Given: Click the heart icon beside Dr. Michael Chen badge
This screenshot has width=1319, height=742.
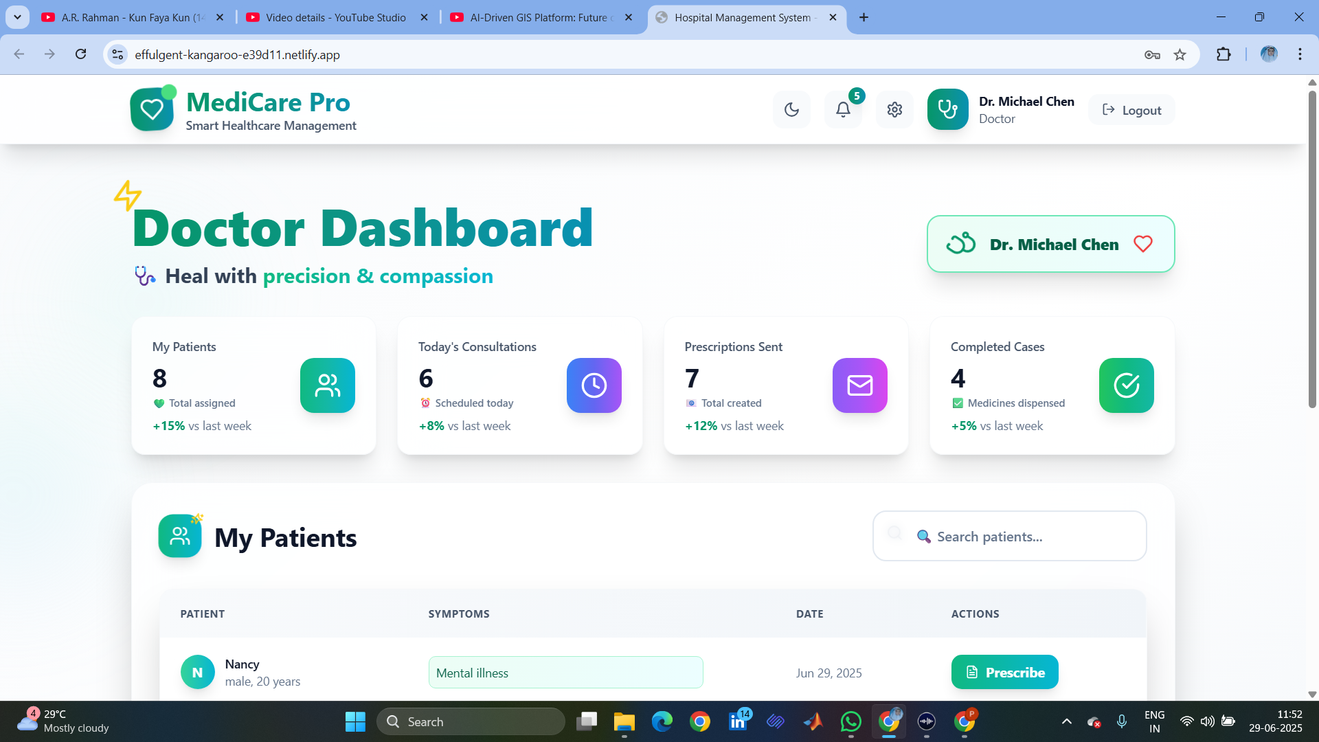Looking at the screenshot, I should pos(1143,244).
